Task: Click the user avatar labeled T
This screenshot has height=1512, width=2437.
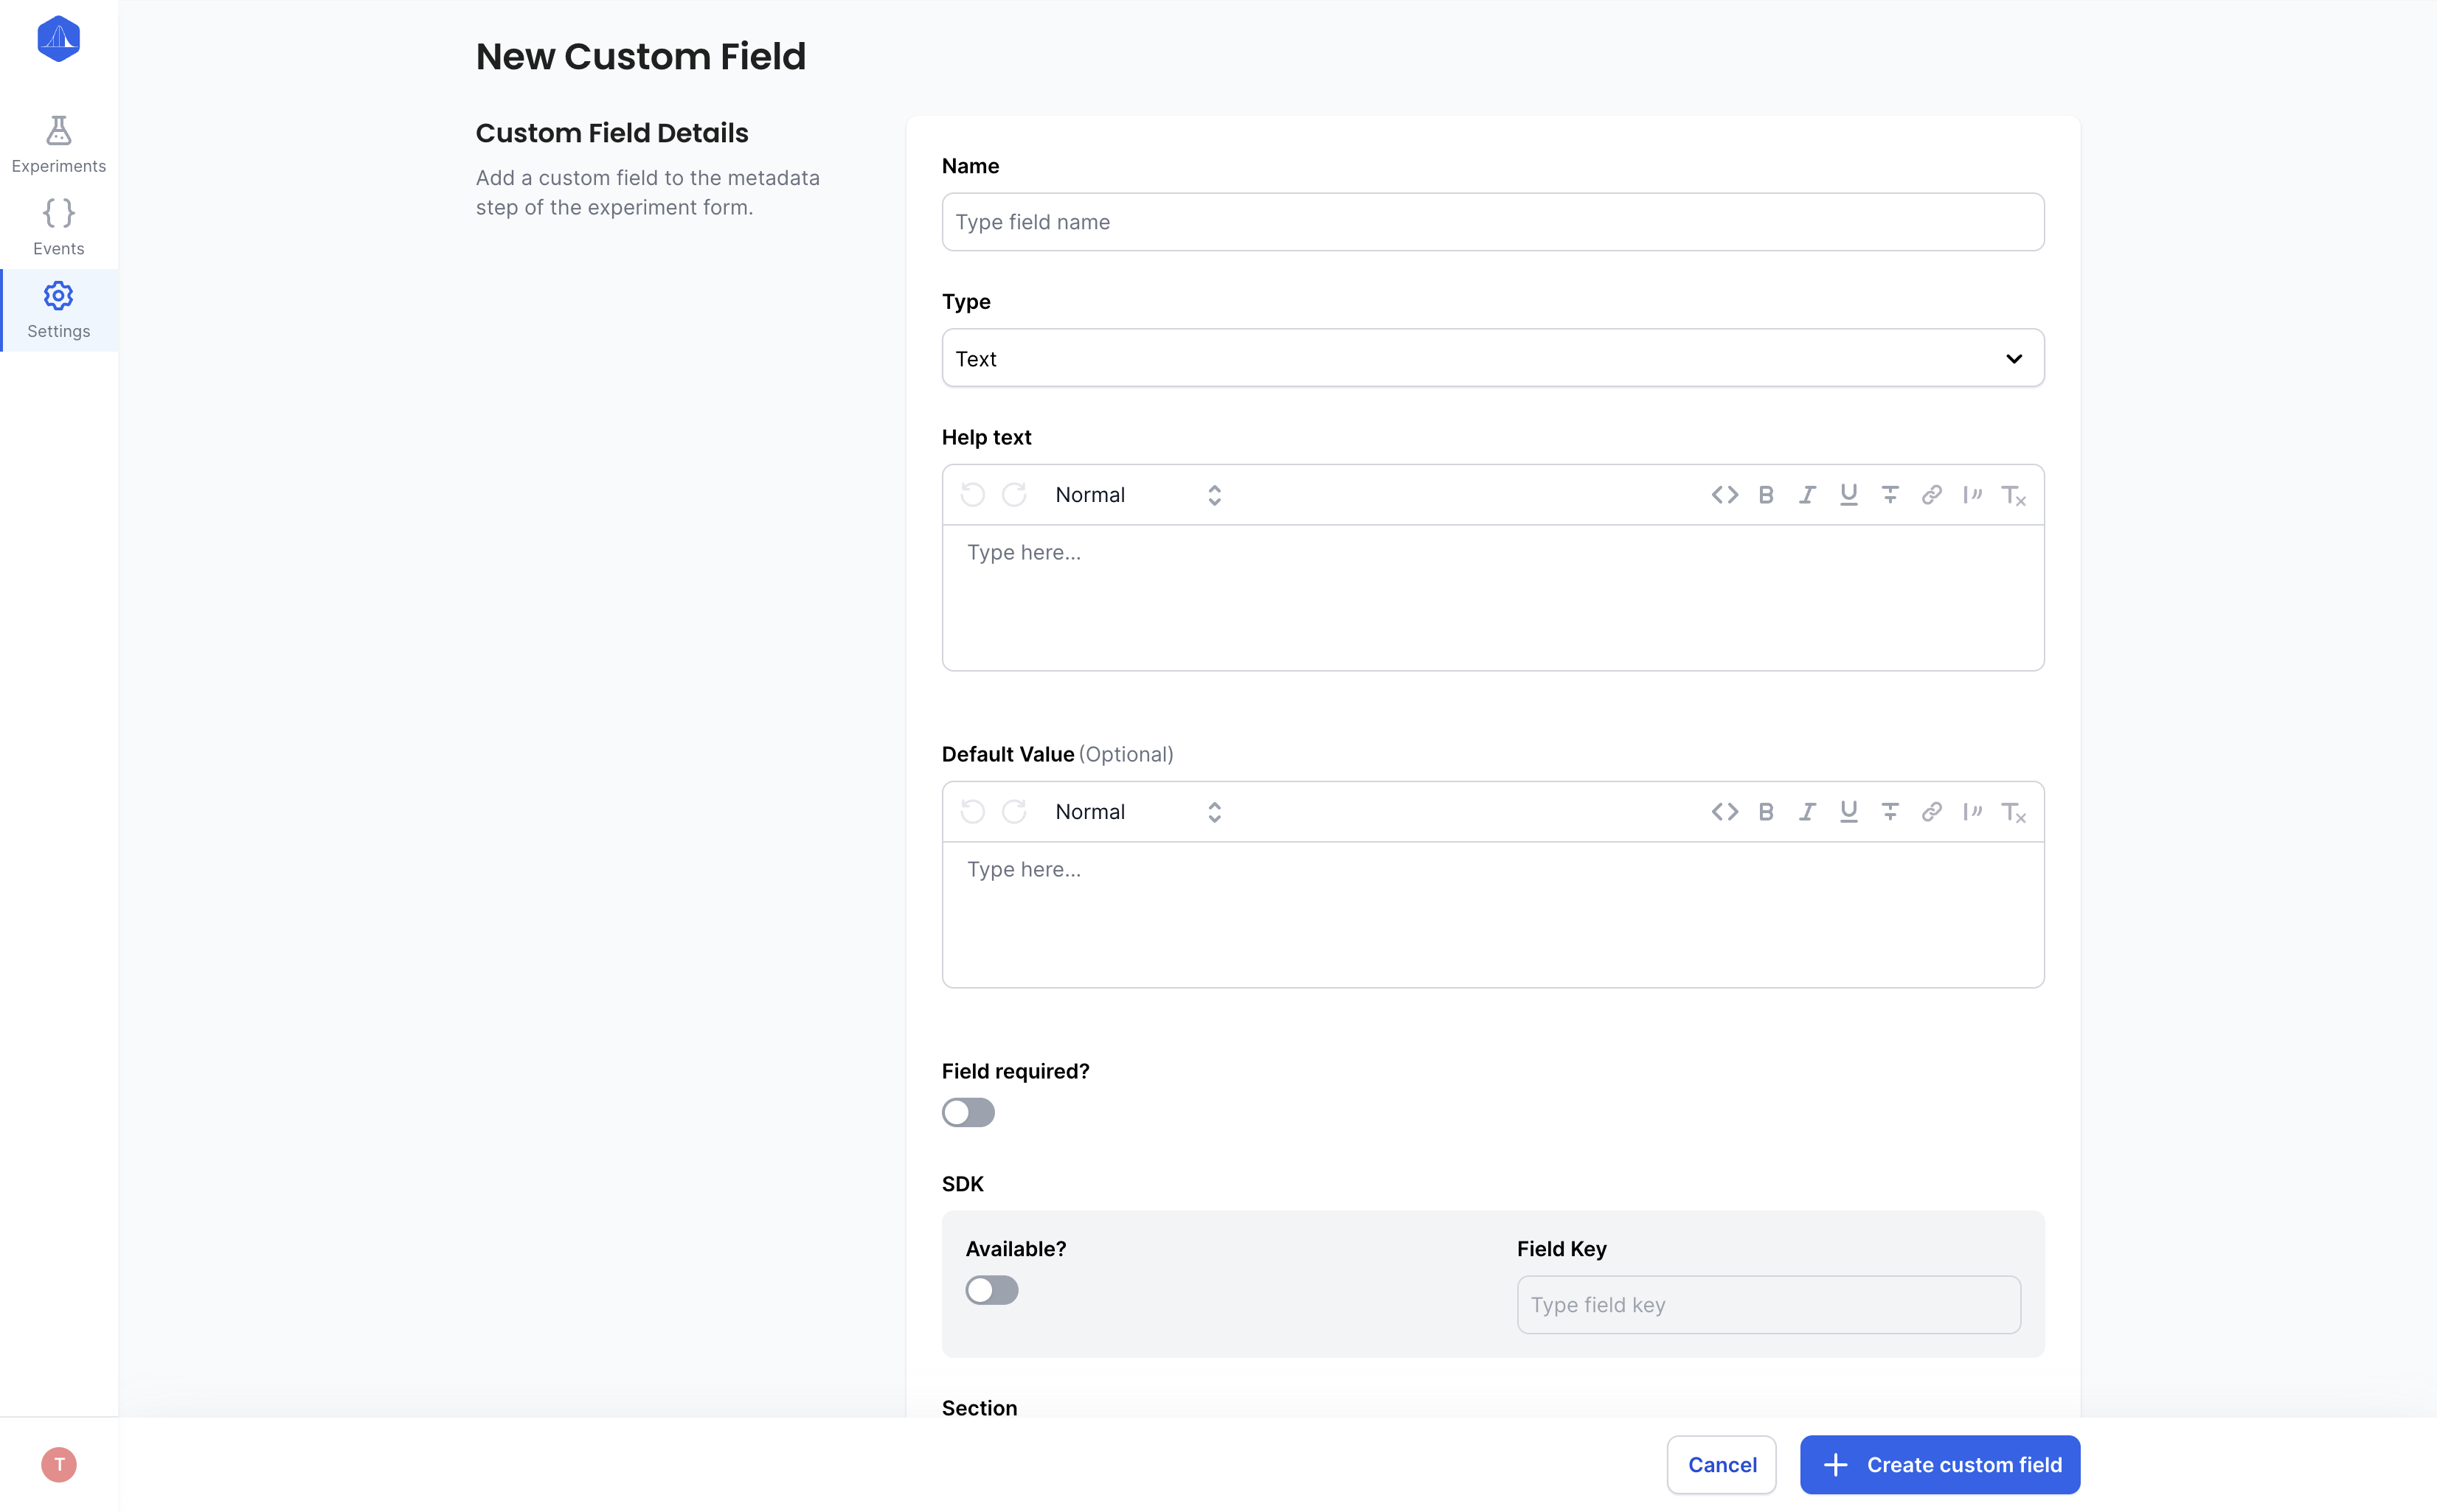Action: [59, 1464]
